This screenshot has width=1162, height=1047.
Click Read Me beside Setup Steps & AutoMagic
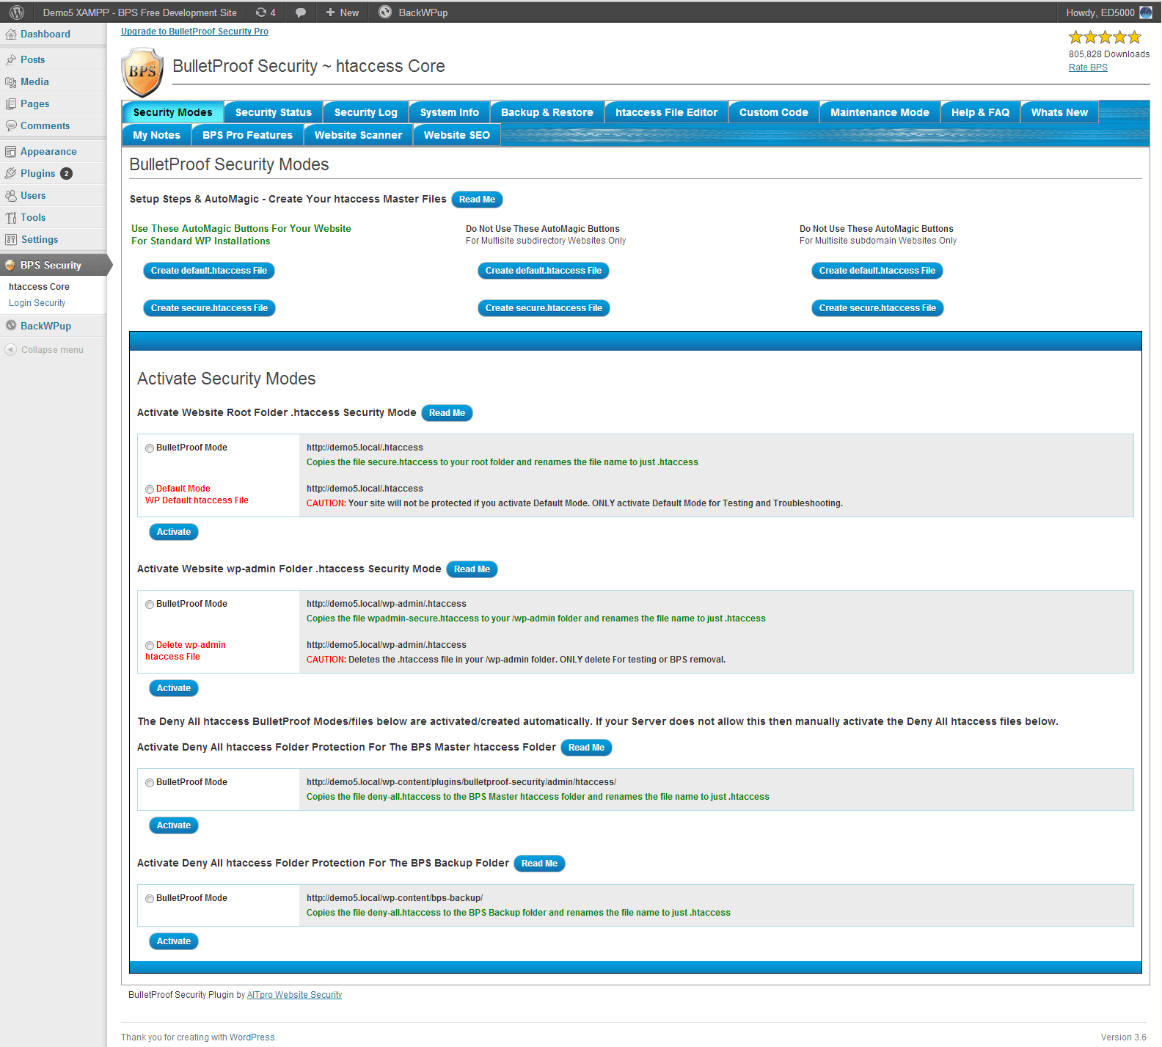[477, 200]
